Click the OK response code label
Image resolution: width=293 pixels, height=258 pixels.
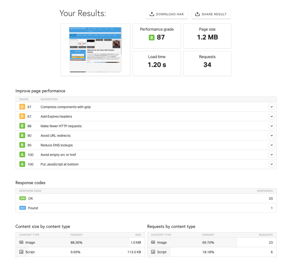pos(31,199)
